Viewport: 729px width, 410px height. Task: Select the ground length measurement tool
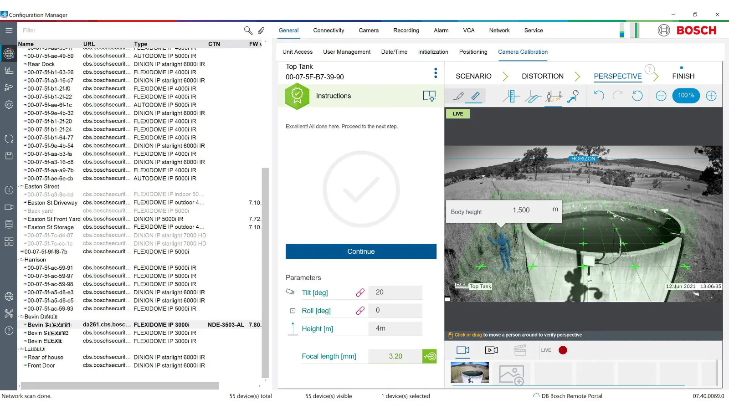(533, 96)
